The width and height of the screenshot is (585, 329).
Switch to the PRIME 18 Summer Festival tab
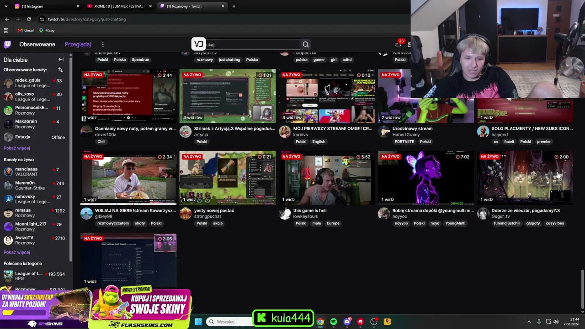[x=119, y=6]
